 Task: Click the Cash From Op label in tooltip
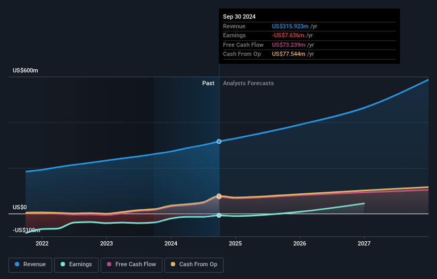[242, 54]
